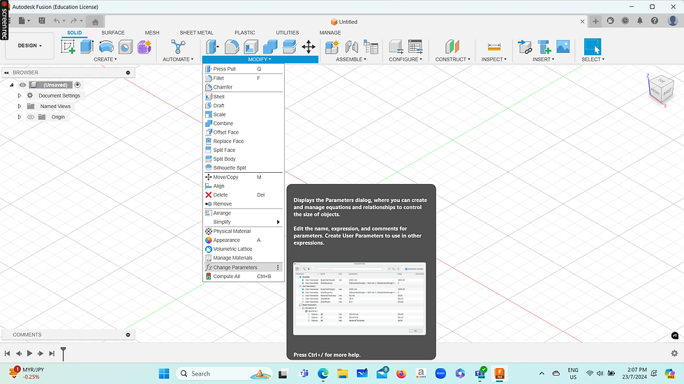Select the Press Pull toolbar icon

coord(212,47)
